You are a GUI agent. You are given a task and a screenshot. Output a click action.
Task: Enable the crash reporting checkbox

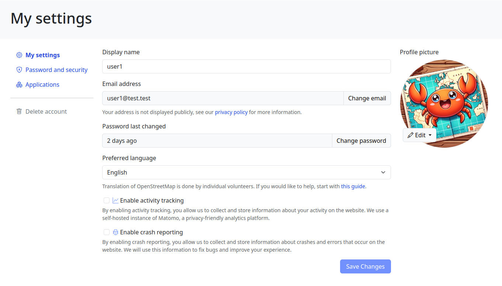[x=107, y=232]
